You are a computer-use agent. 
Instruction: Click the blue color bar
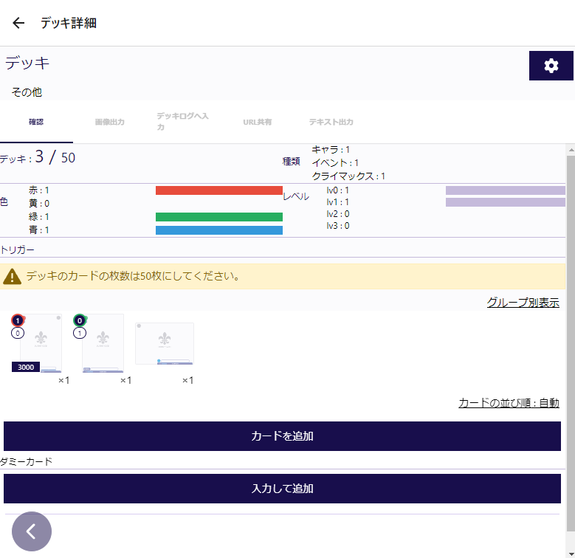click(x=219, y=230)
